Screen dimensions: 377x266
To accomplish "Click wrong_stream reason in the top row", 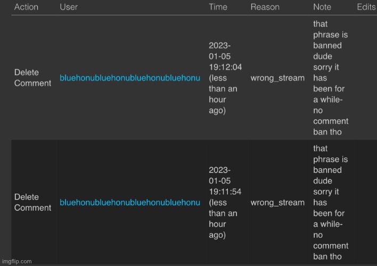I will click(x=277, y=78).
